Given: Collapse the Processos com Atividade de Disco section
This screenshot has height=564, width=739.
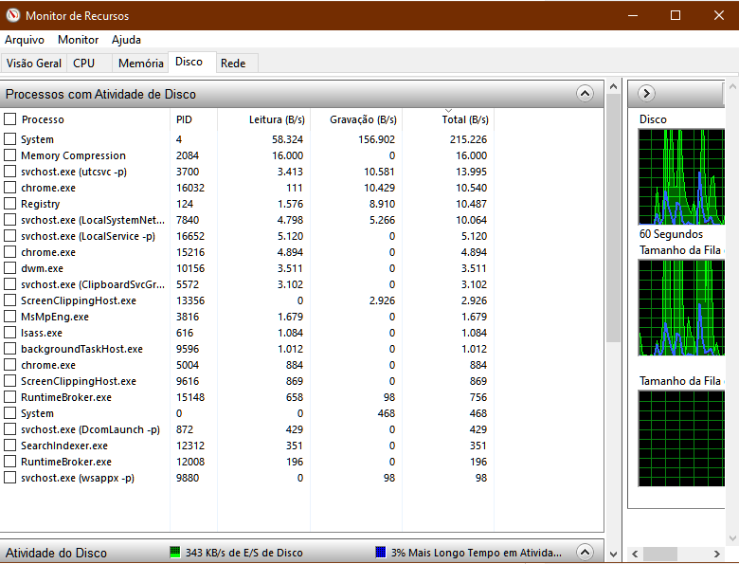Looking at the screenshot, I should 585,94.
